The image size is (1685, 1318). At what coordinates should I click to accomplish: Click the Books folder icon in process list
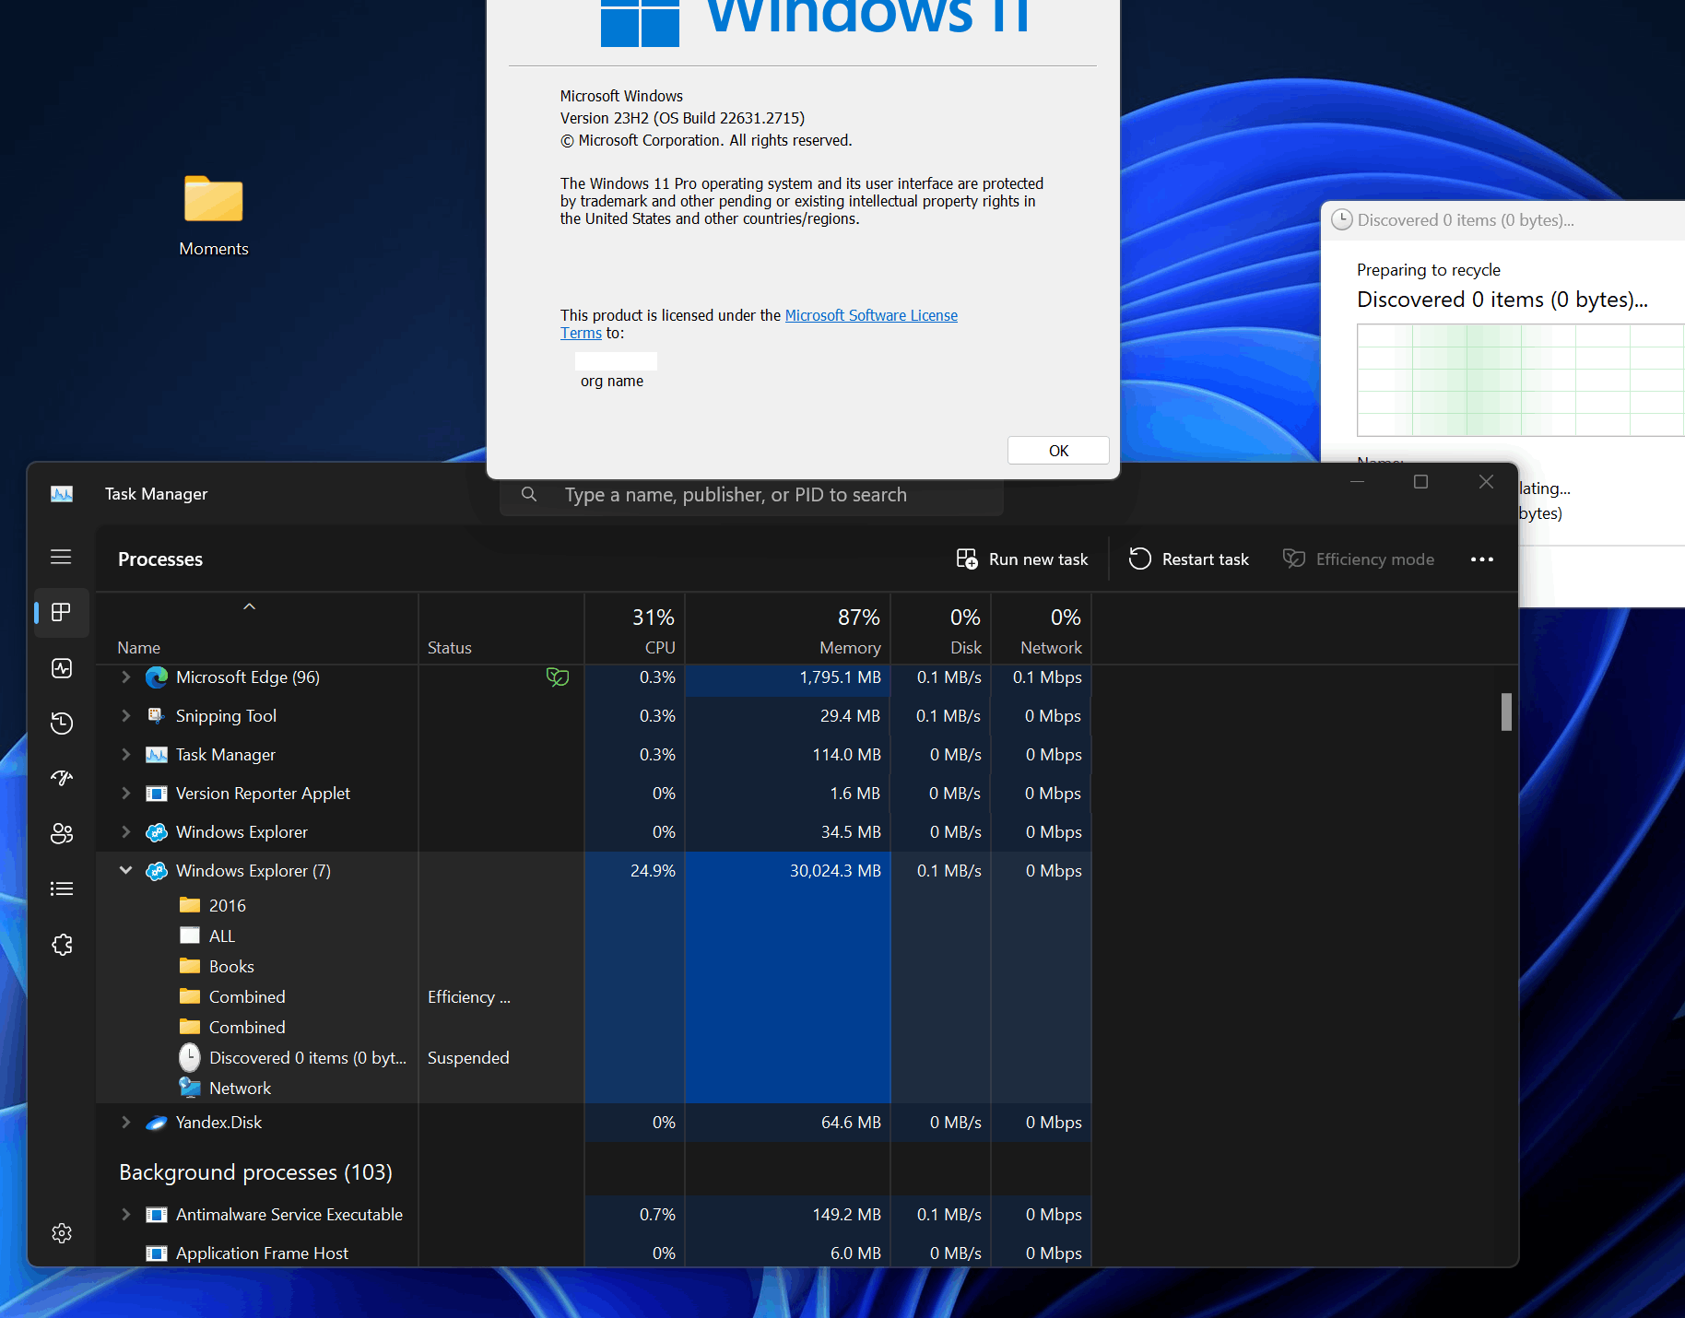click(190, 966)
